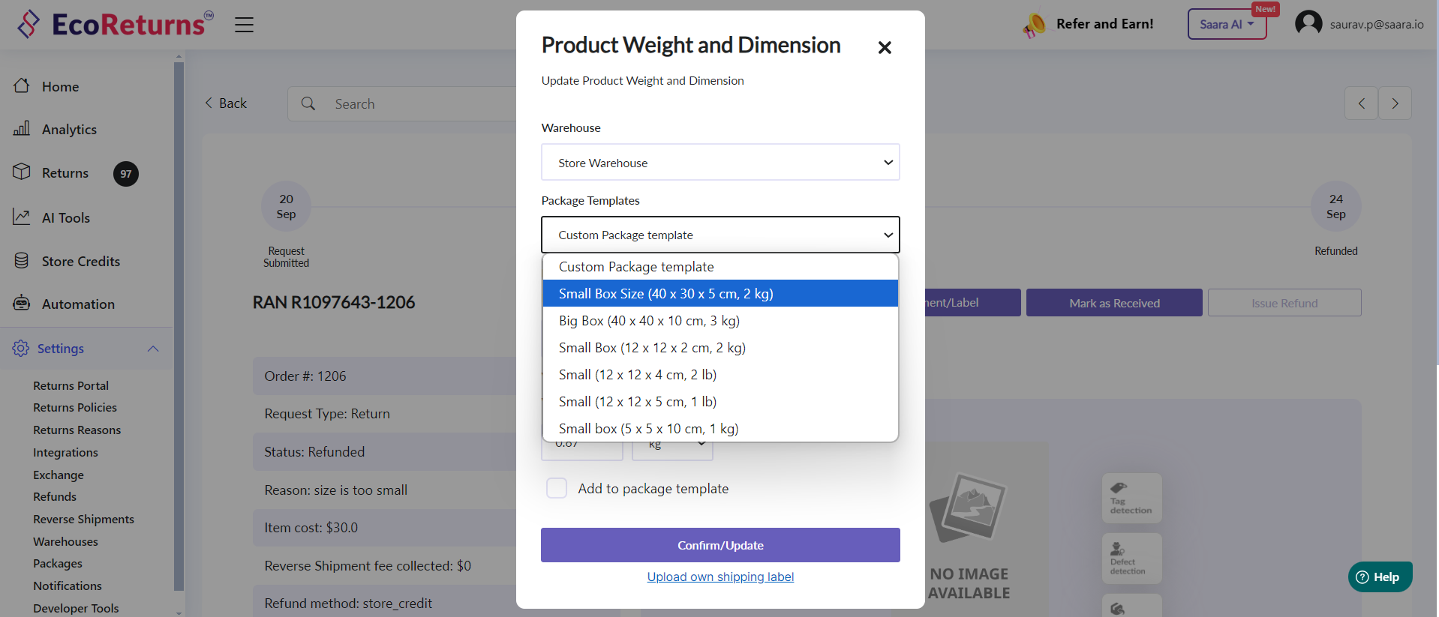Click the Help button
The image size is (1439, 617).
coord(1379,577)
